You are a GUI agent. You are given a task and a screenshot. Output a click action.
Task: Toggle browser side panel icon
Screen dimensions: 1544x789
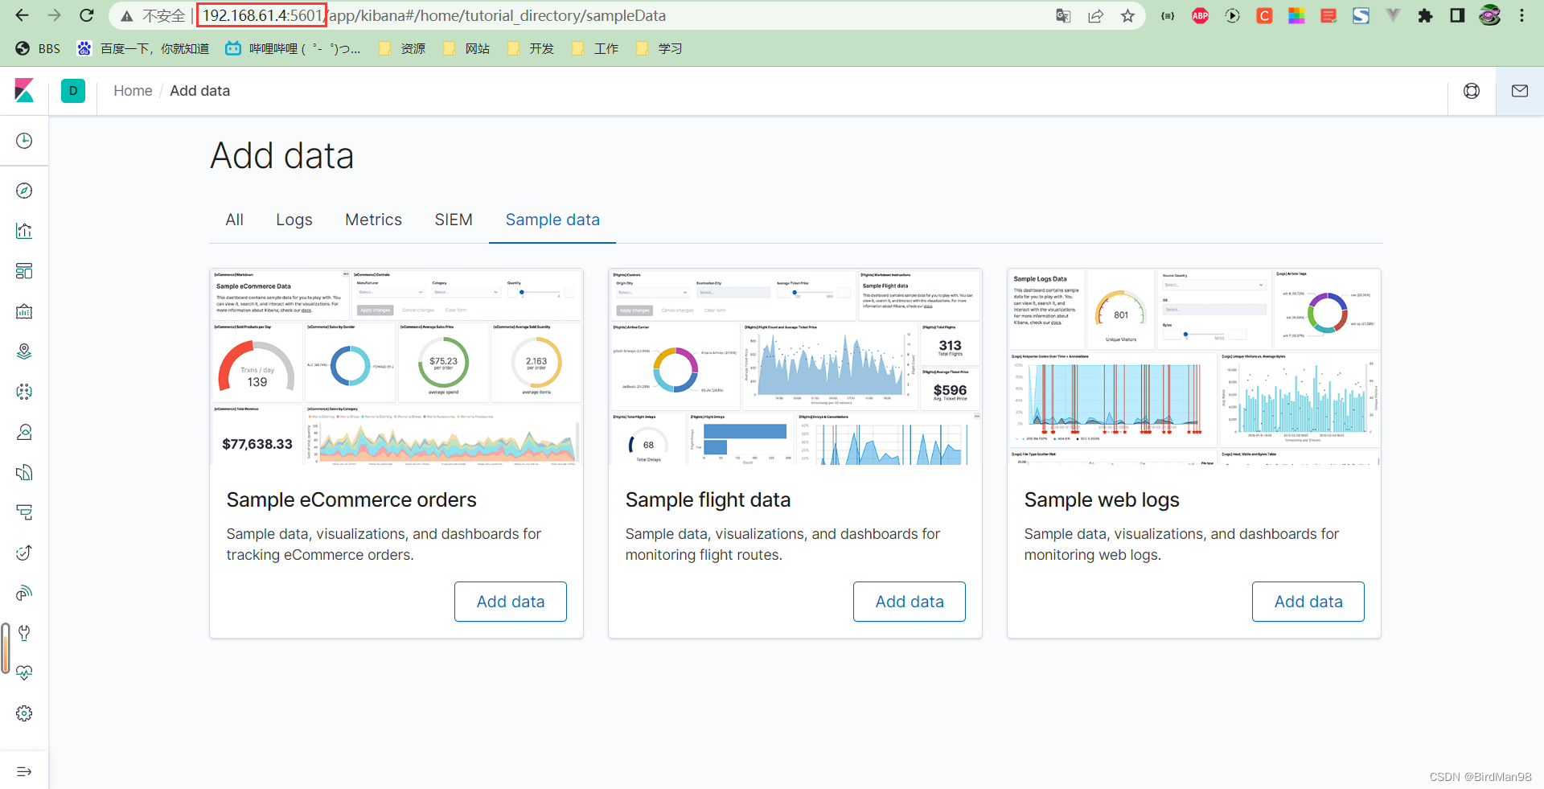(1457, 15)
